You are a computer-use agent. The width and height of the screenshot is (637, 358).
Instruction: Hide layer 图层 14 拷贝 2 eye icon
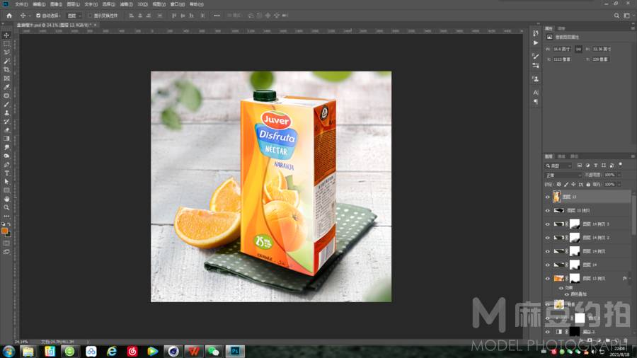[547, 238]
